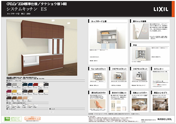Image resolution: width=176 pixels, height=124 pixels.
Task: Check the magenta door color box
Action: tap(7, 90)
